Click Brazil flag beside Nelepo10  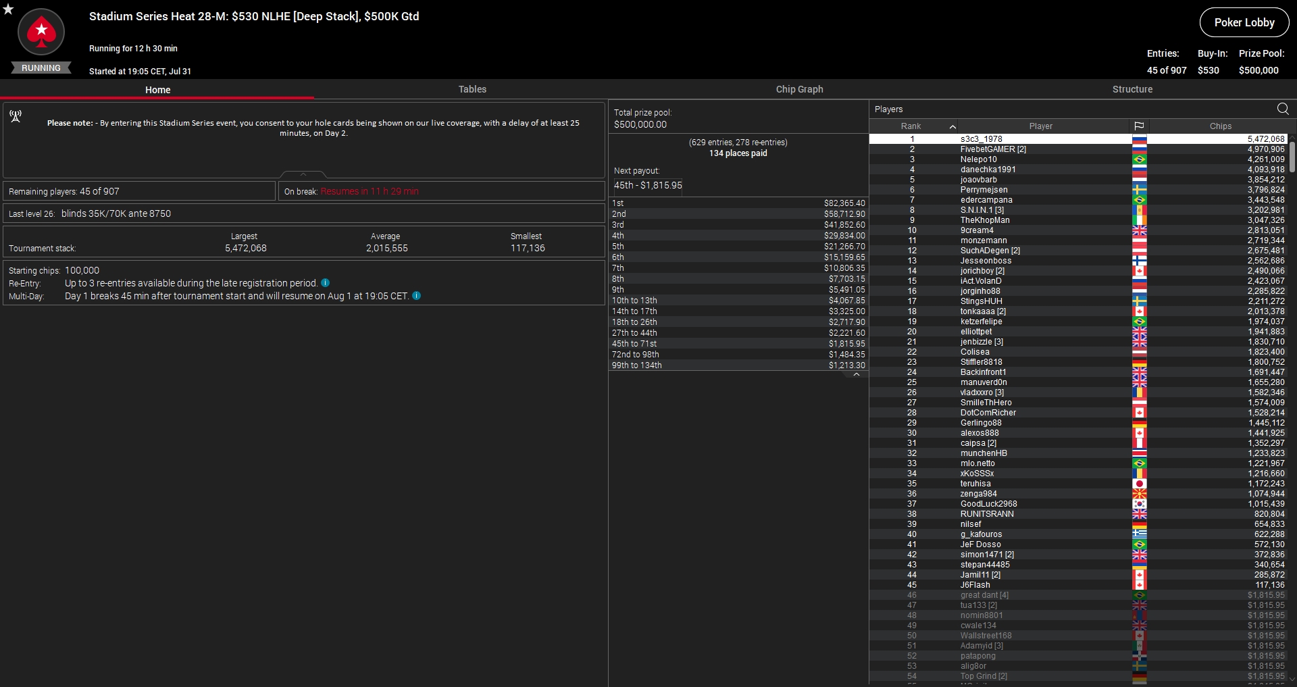(1140, 159)
